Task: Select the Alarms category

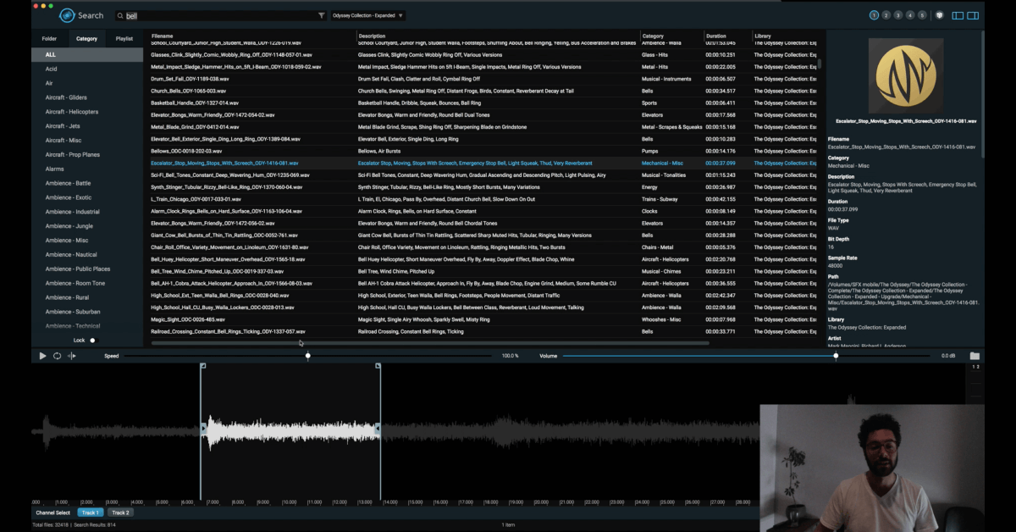Action: [x=87, y=169]
